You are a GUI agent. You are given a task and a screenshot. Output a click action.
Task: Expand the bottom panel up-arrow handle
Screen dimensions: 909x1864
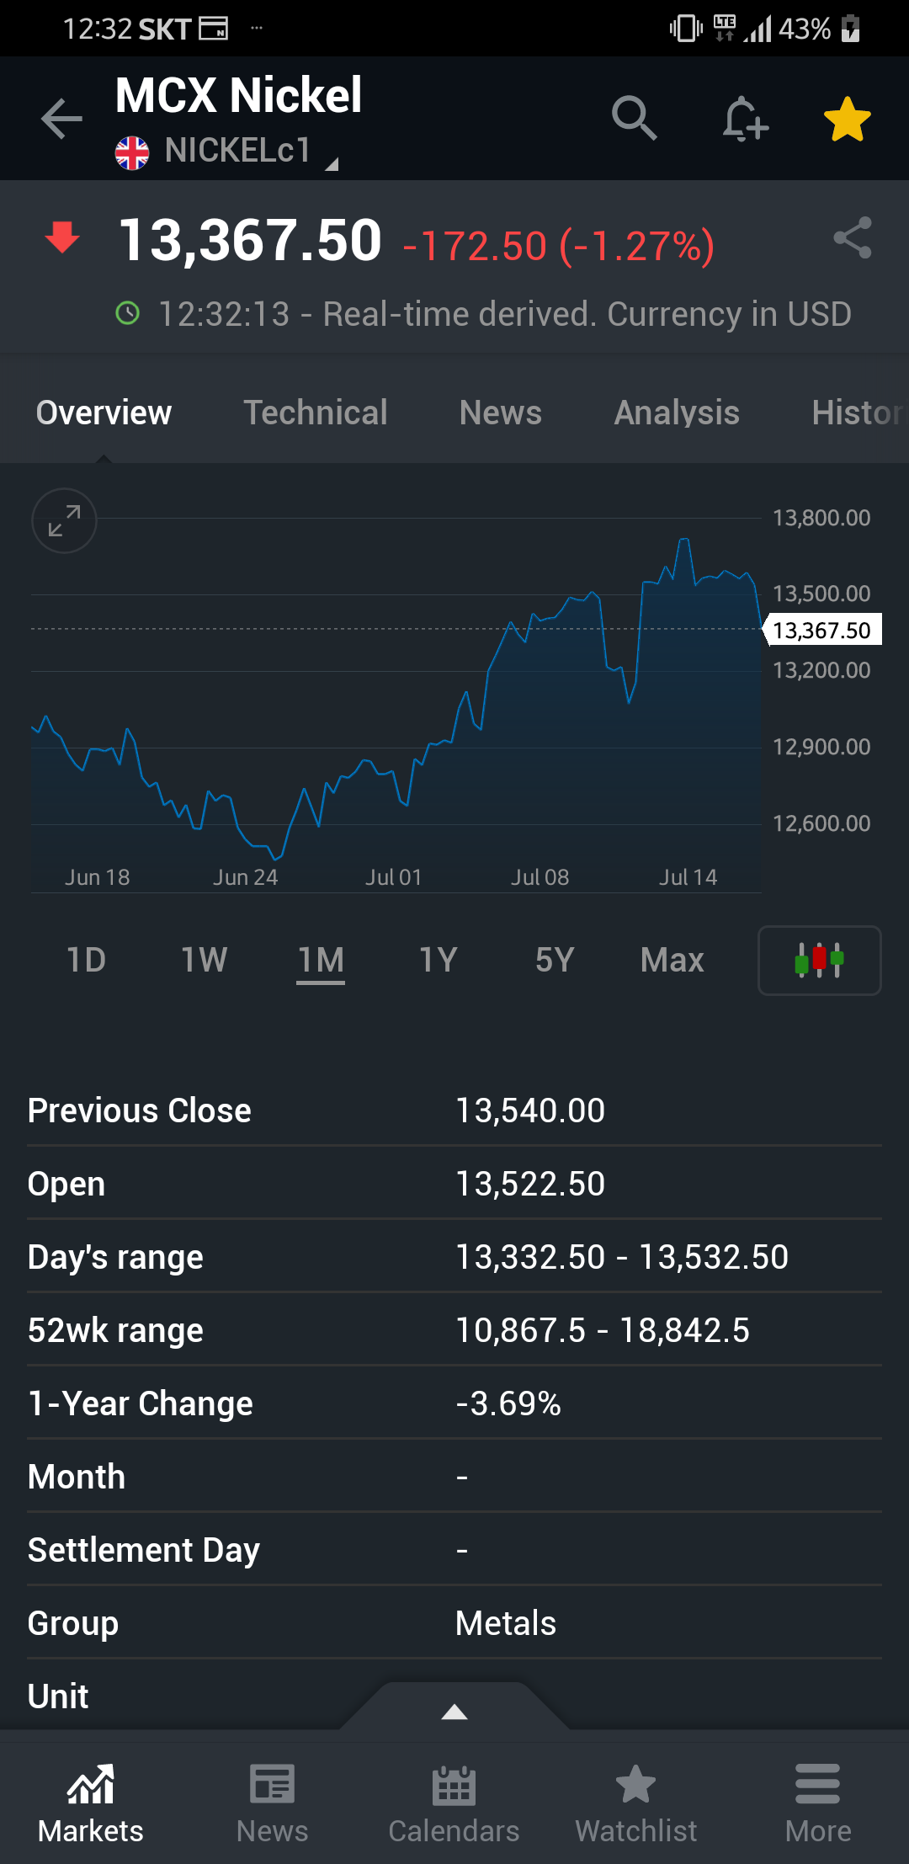click(454, 1711)
